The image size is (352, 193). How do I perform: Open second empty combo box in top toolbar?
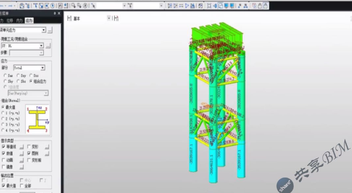161,6
